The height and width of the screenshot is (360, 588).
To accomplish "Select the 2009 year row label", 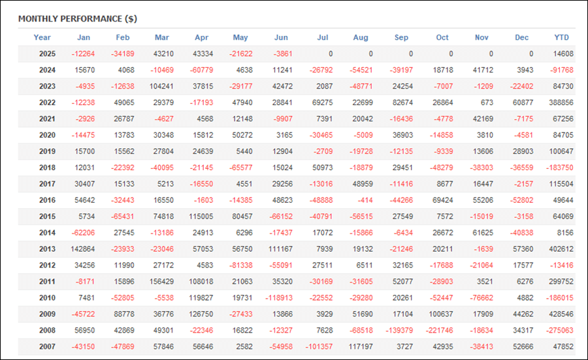I will pyautogui.click(x=47, y=314).
